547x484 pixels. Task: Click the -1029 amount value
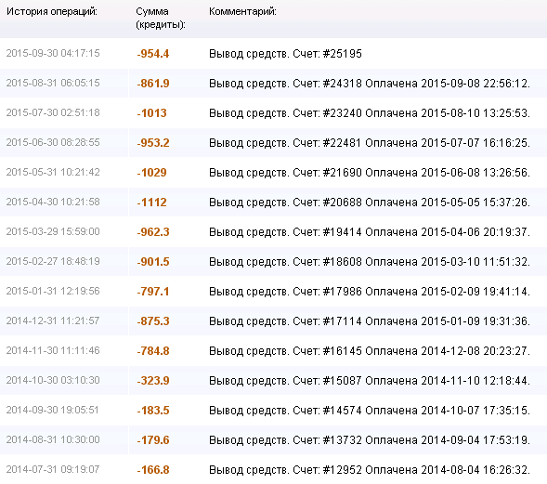pos(151,173)
